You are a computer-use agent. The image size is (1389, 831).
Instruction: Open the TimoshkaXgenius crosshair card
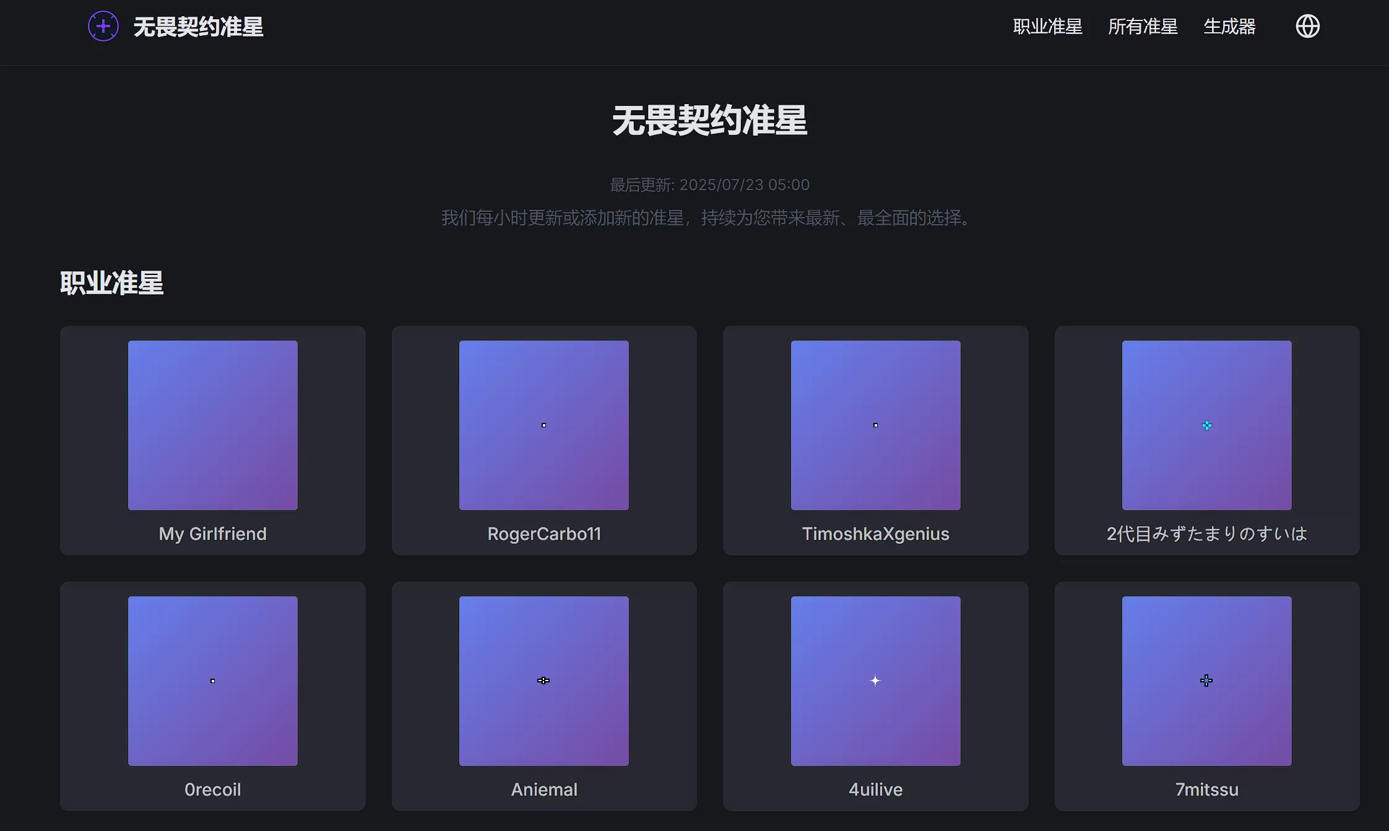tap(875, 441)
